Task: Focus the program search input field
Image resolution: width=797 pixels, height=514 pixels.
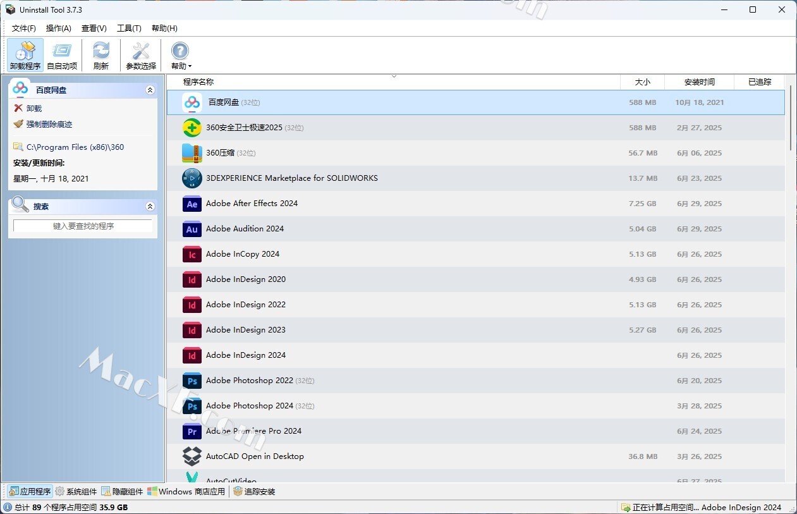Action: [x=83, y=226]
